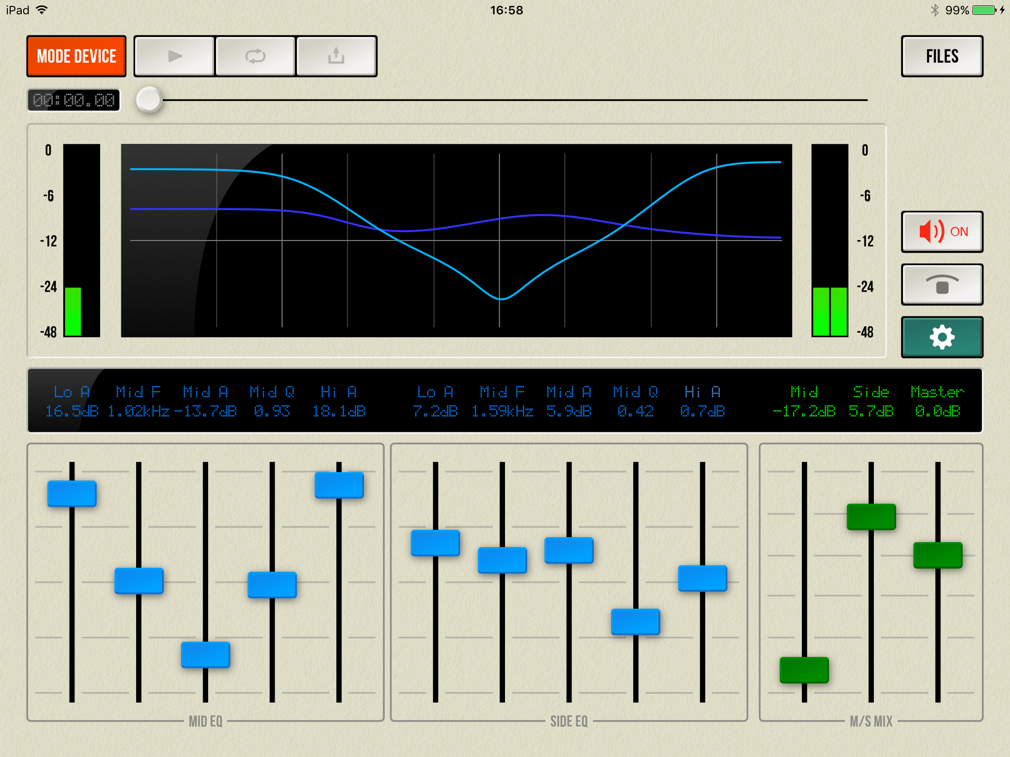Click the '0.0dB' Master readout
Viewport: 1010px width, 757px height.
tap(938, 411)
